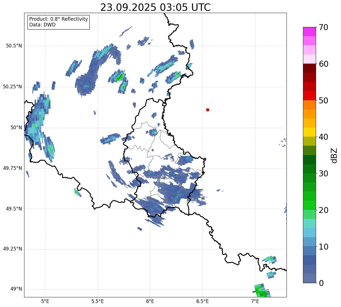Click the 6.5°E longitude label

203,301
